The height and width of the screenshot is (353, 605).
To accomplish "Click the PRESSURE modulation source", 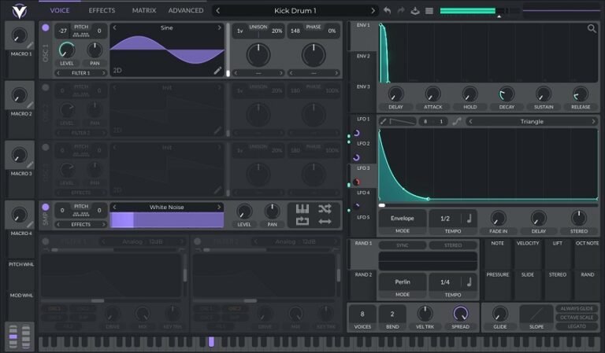I will tap(497, 285).
